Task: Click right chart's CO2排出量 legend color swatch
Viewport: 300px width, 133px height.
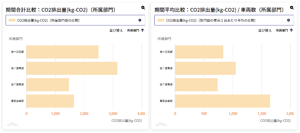Action: pos(161,21)
